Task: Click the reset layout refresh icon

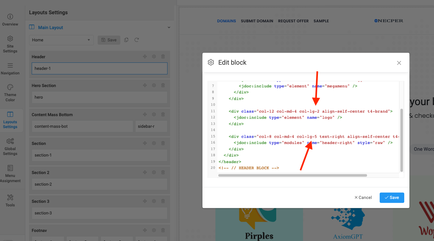Action: click(136, 40)
